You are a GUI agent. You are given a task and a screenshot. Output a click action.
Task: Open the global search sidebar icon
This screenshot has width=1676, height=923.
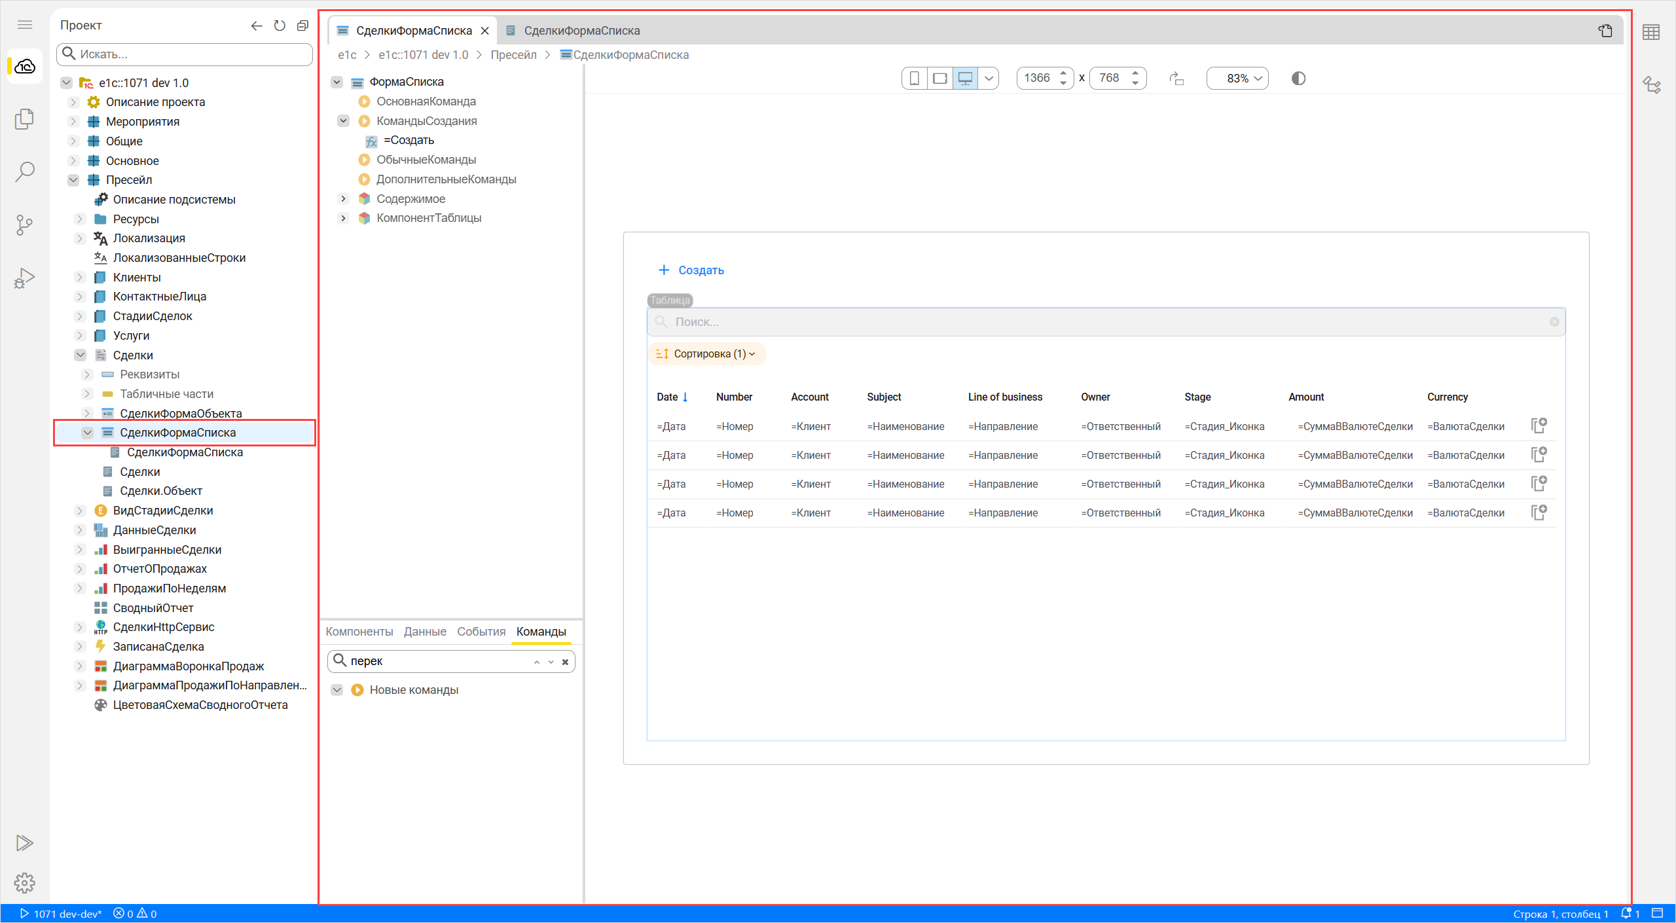(x=25, y=172)
